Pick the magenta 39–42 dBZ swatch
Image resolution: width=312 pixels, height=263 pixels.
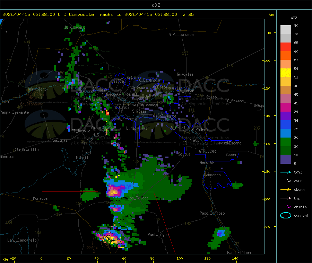pos(286,107)
